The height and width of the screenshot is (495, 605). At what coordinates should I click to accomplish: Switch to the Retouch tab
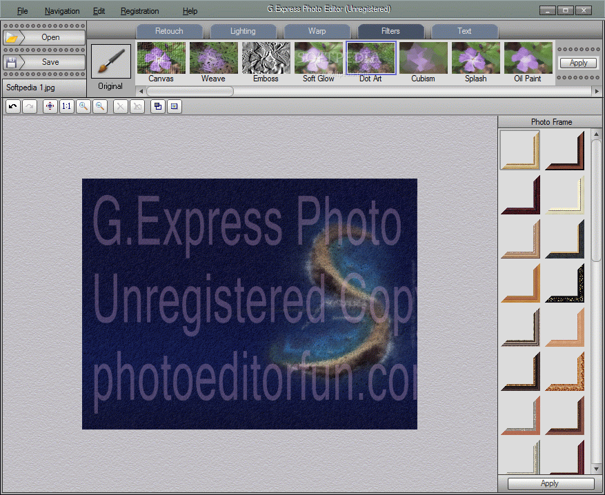tap(170, 31)
